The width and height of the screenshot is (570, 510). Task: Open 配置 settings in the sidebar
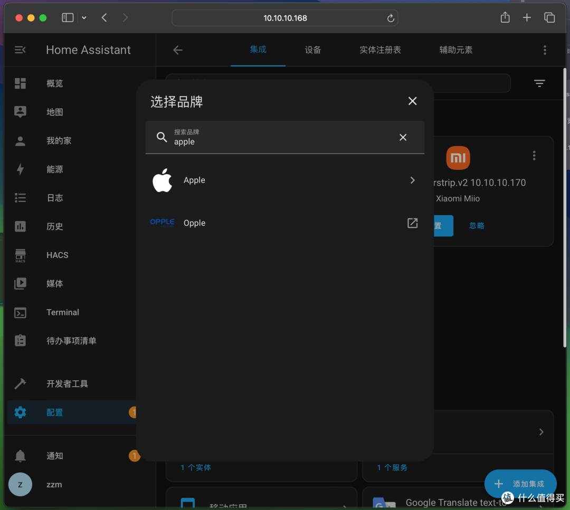[72, 412]
